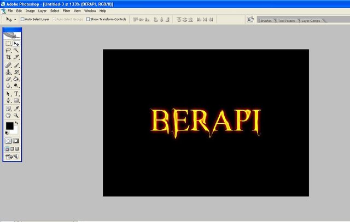Open the Layer Comps tab
This screenshot has height=222, width=350.
311,21
